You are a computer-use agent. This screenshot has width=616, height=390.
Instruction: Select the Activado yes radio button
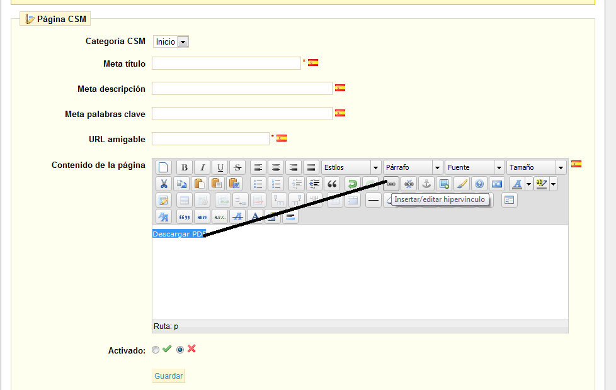(156, 350)
